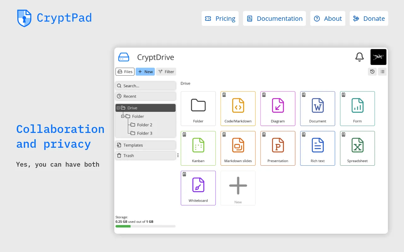The image size is (404, 252).
Task: Click the owner badge on Spreadsheet tile
Action: point(343,134)
